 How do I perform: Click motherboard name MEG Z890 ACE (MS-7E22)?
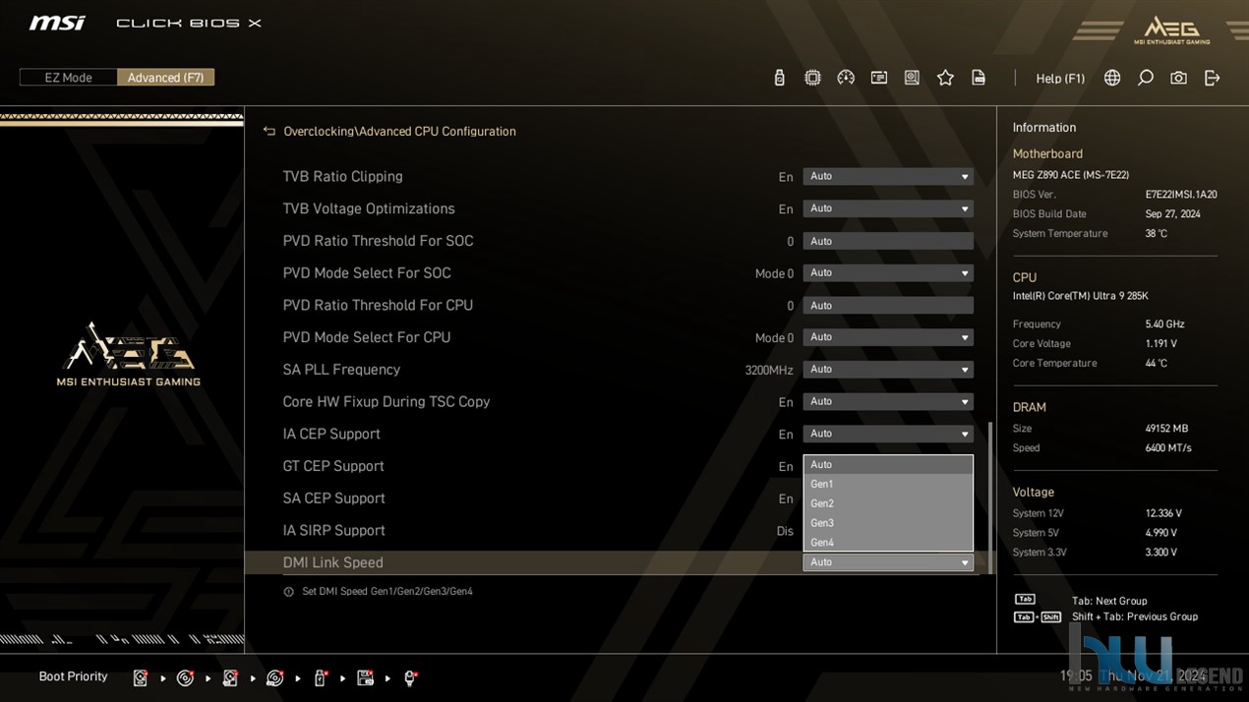click(1071, 175)
